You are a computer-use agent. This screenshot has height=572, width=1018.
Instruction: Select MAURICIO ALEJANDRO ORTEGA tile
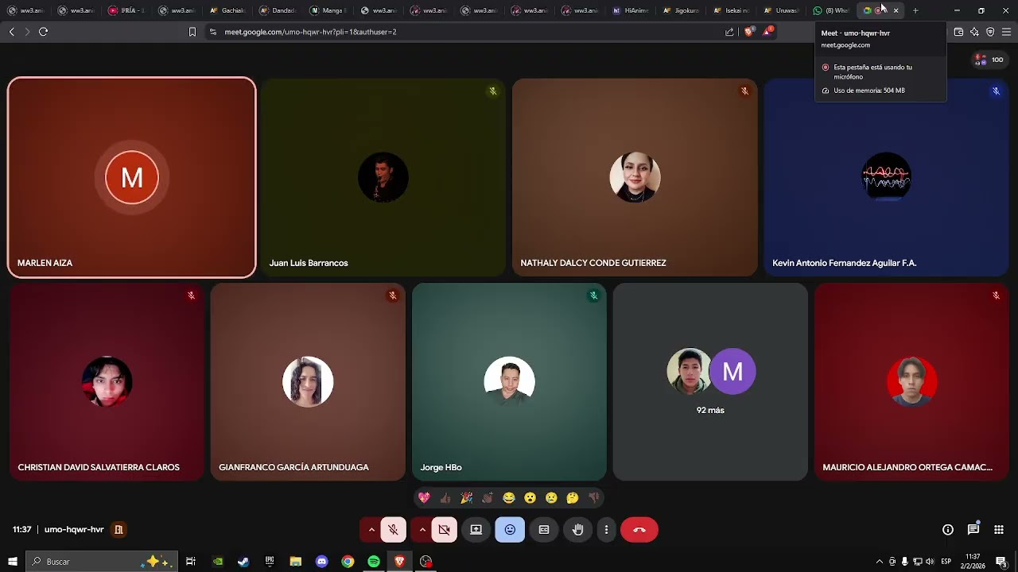(x=911, y=382)
